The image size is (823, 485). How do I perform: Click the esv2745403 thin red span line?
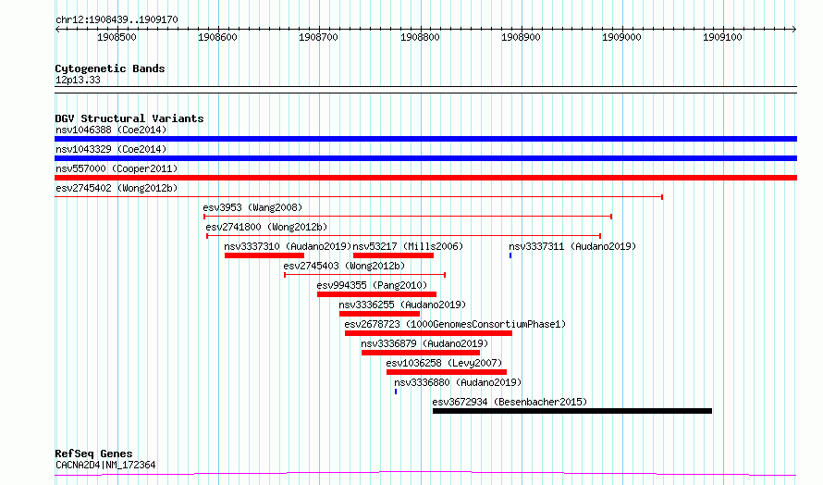click(x=364, y=275)
